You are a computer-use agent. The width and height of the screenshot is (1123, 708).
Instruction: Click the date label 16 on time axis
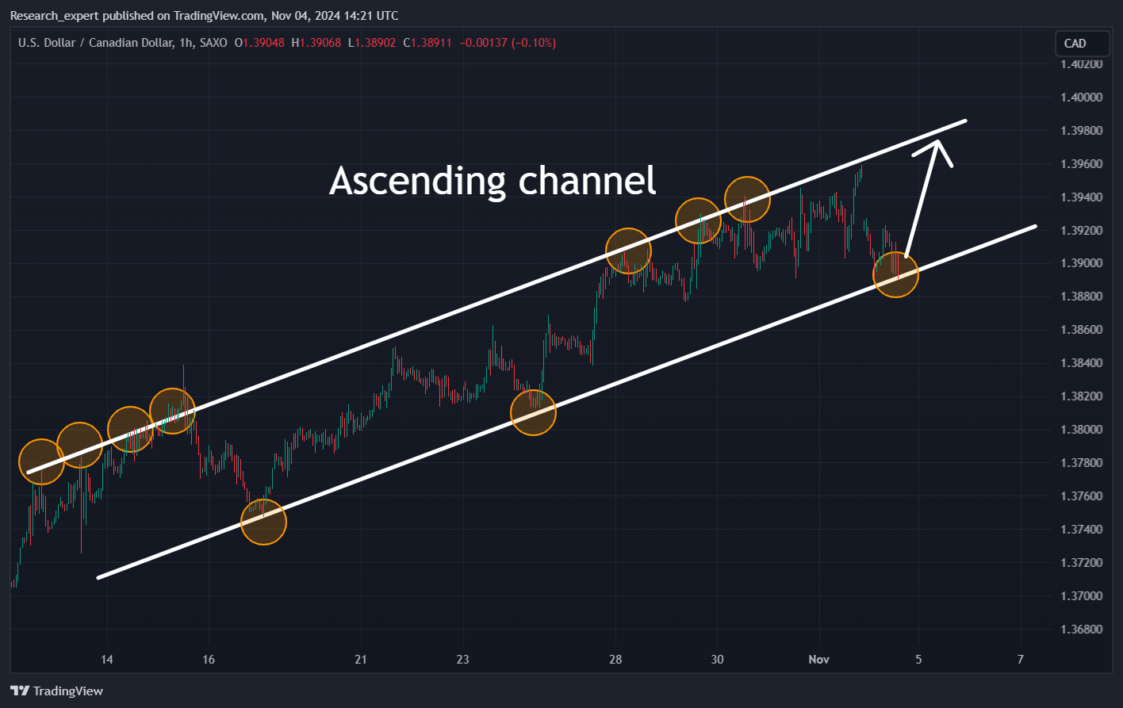209,660
